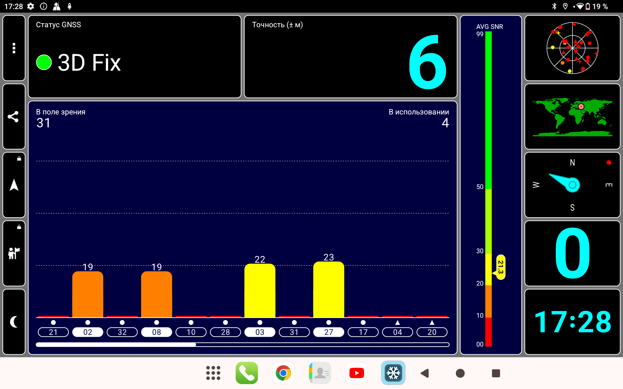Toggle night mode with the moon icon

[x=14, y=322]
